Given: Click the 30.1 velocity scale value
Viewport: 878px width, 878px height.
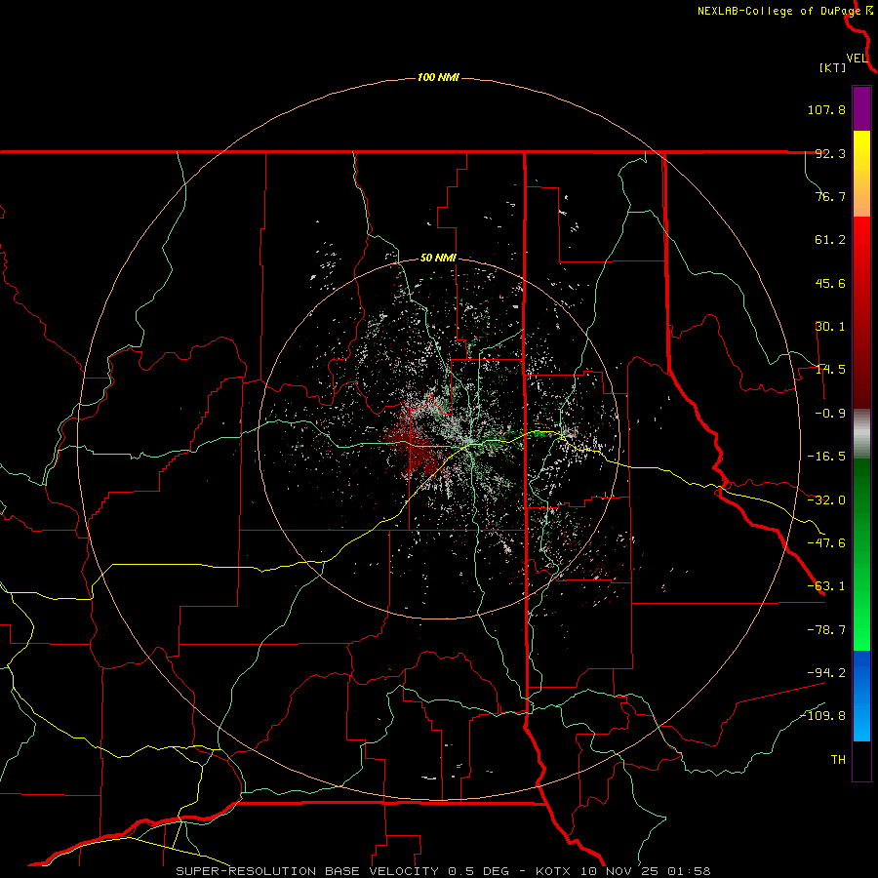Looking at the screenshot, I should [830, 327].
